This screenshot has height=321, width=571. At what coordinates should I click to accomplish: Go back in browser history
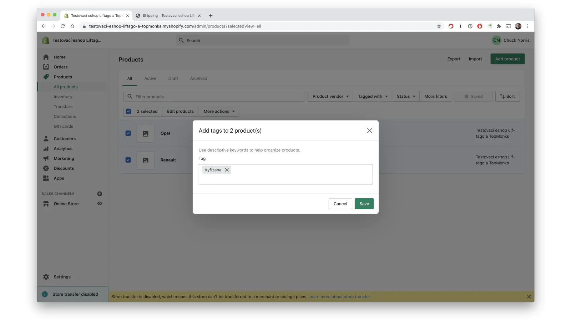click(44, 26)
